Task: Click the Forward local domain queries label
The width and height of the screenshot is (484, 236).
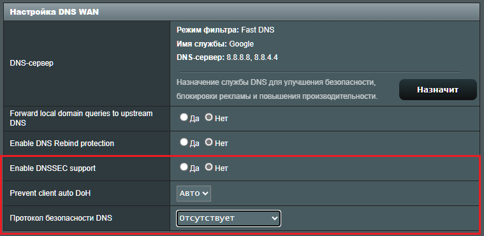Action: 81,118
